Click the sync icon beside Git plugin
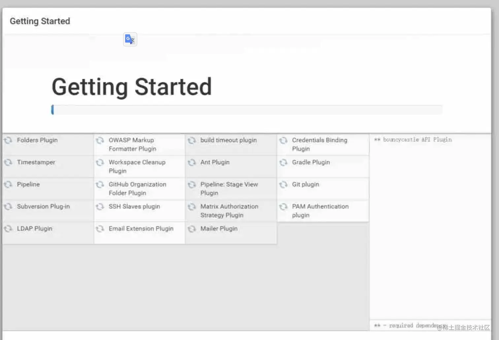The width and height of the screenshot is (499, 340). click(x=283, y=185)
